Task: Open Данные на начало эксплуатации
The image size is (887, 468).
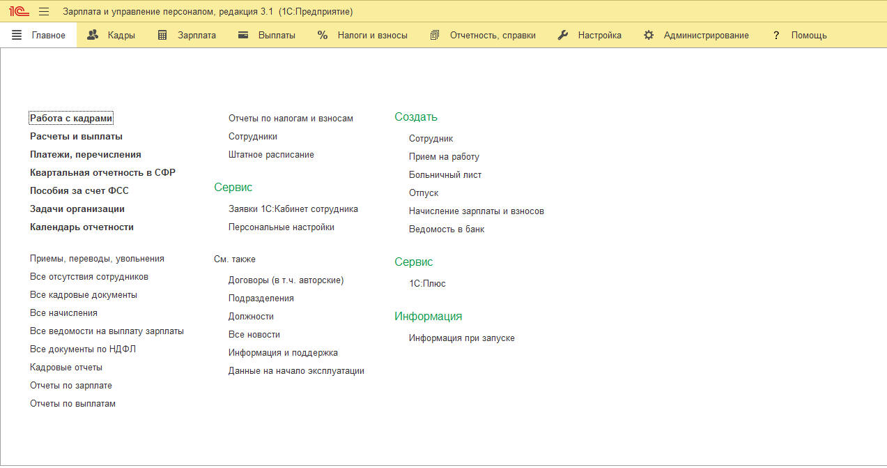Action: coord(296,371)
